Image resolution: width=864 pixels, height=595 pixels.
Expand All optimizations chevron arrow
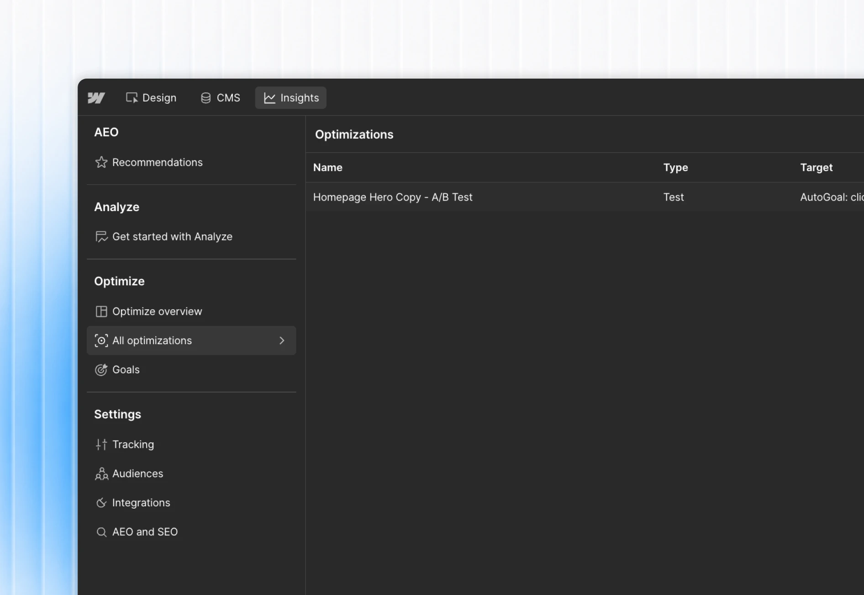(282, 340)
